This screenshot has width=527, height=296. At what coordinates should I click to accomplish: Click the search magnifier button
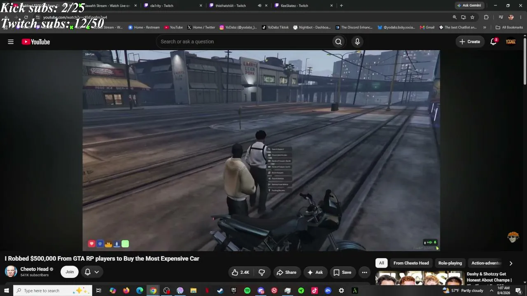click(x=338, y=42)
